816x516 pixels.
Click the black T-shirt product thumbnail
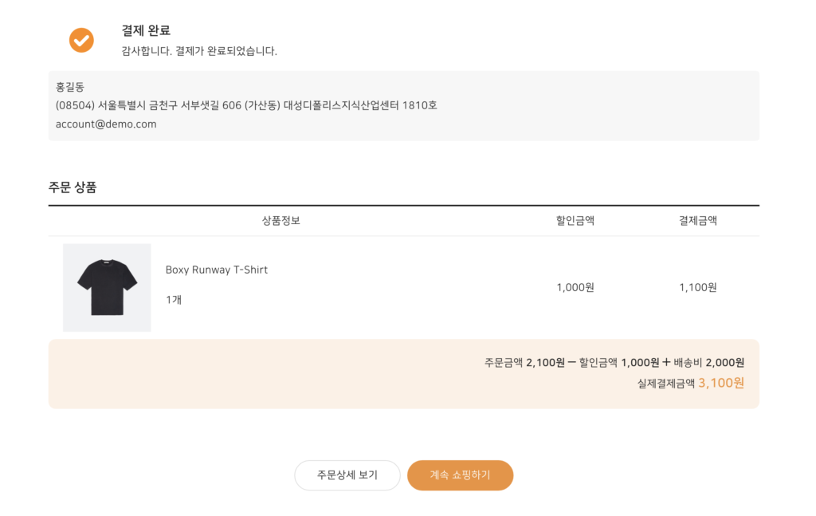pos(107,287)
